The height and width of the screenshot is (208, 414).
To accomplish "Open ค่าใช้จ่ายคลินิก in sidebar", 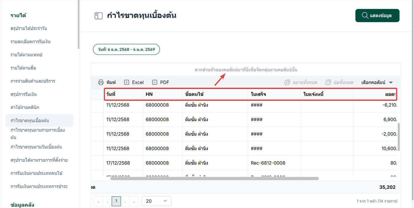I will coord(25,107).
